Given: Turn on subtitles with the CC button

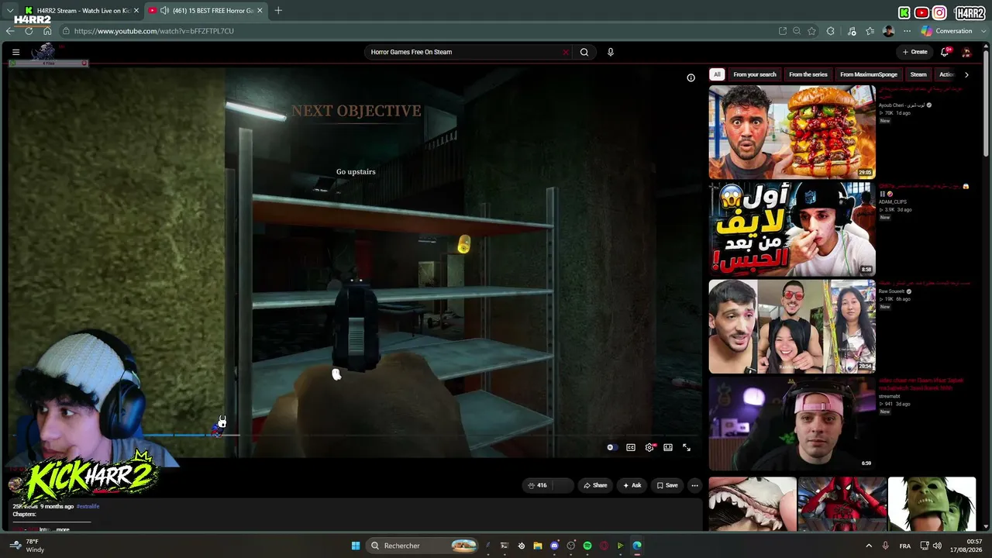Looking at the screenshot, I should (x=631, y=447).
